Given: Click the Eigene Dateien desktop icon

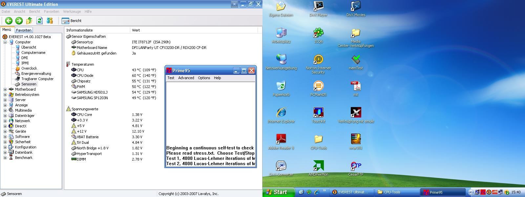Looking at the screenshot, I should click(x=281, y=9).
